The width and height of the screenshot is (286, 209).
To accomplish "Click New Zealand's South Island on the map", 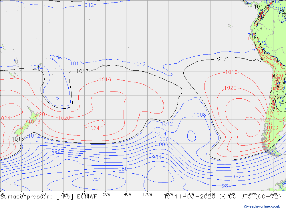I will (22, 129).
